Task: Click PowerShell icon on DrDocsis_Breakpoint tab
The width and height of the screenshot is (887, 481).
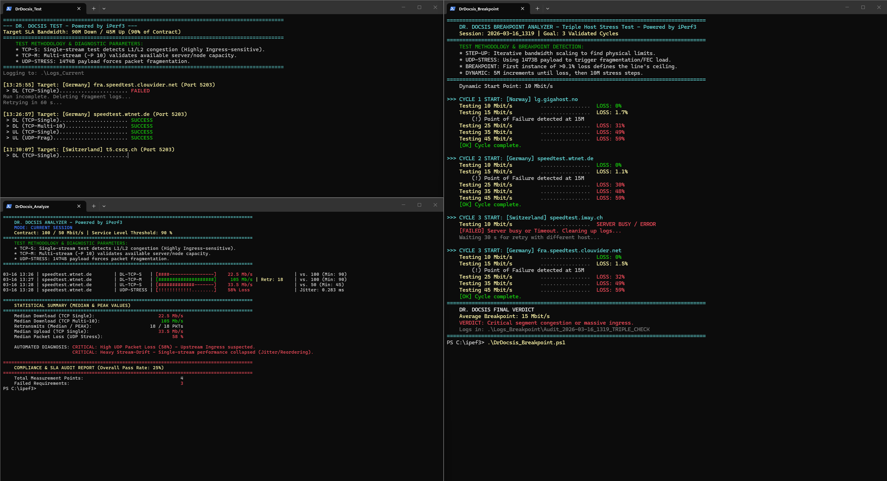Action: 453,9
